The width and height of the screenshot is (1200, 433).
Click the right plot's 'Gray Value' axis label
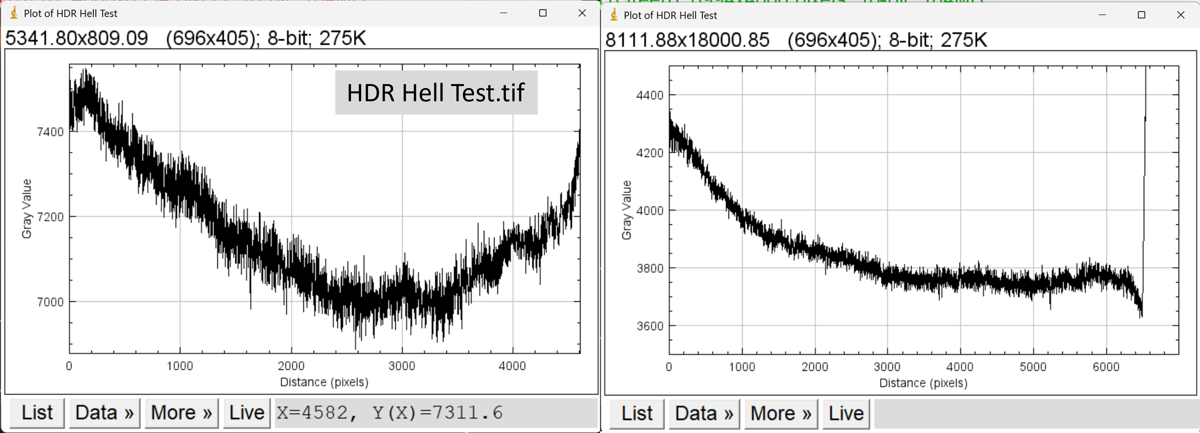click(626, 210)
